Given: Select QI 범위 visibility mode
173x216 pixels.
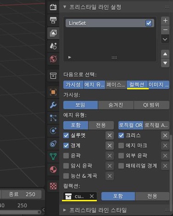Looking at the screenshot, I should point(151,105).
